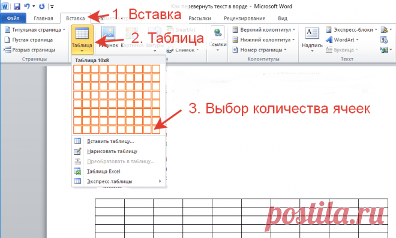Click the Нарисовать таблицу pencil icon
Viewport: 396px width, 238px height.
(x=77, y=151)
